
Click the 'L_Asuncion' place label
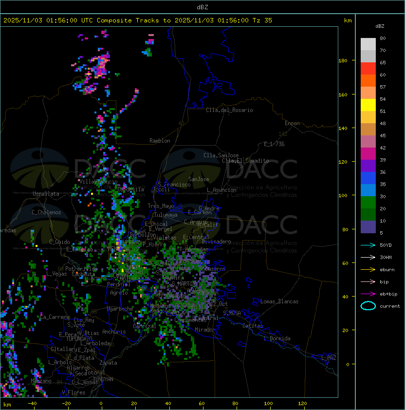point(221,190)
